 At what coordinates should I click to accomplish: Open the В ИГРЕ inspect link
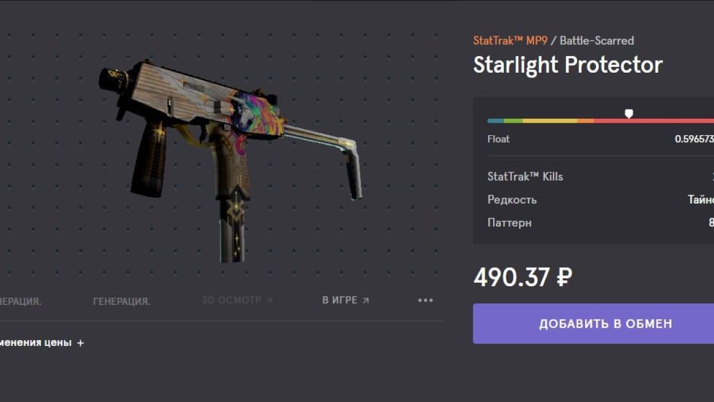pos(346,300)
